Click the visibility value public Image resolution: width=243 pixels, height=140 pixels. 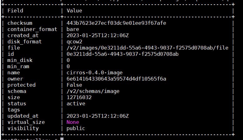pyautogui.click(x=76, y=129)
